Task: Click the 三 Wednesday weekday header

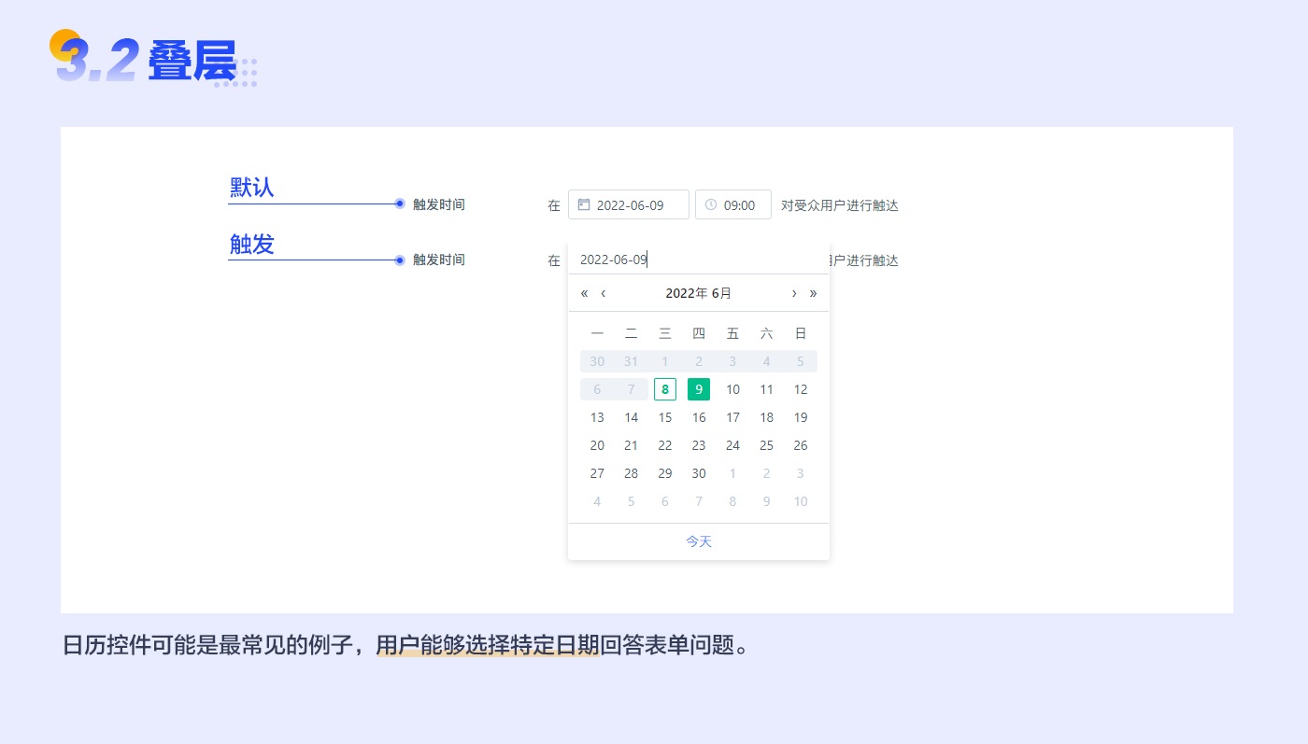Action: [665, 333]
